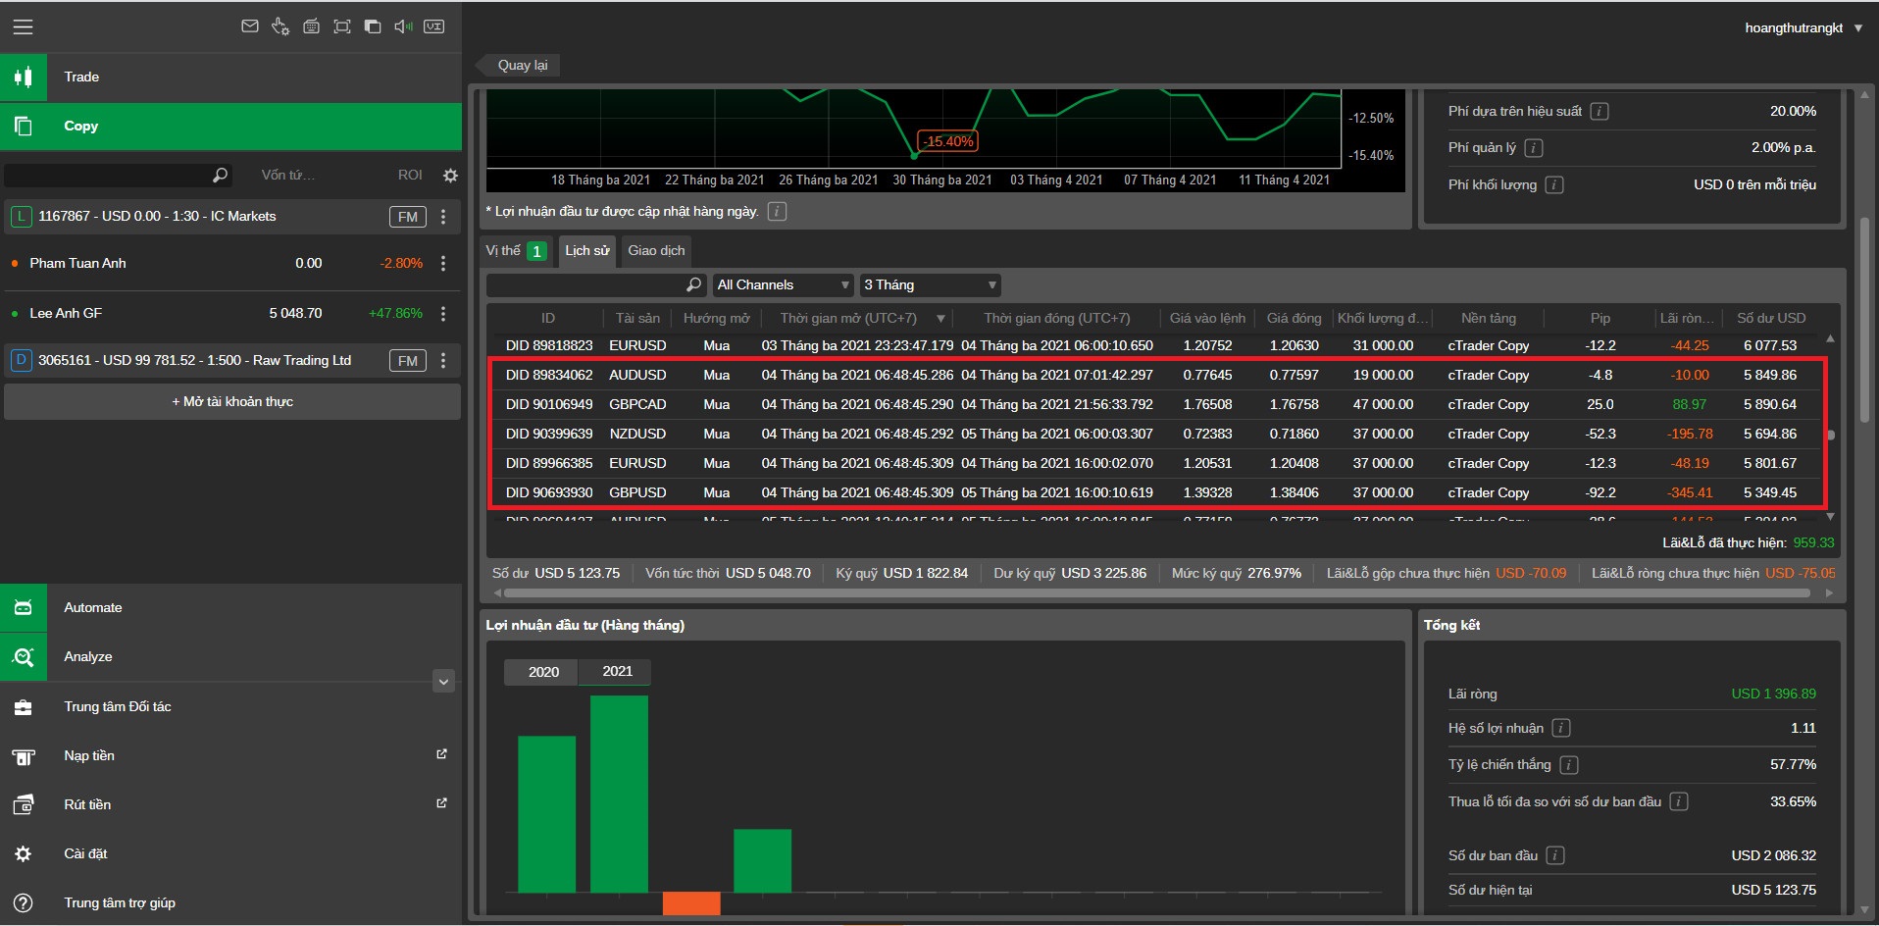Open the mail inbox icon
The image size is (1879, 926).
pyautogui.click(x=250, y=26)
